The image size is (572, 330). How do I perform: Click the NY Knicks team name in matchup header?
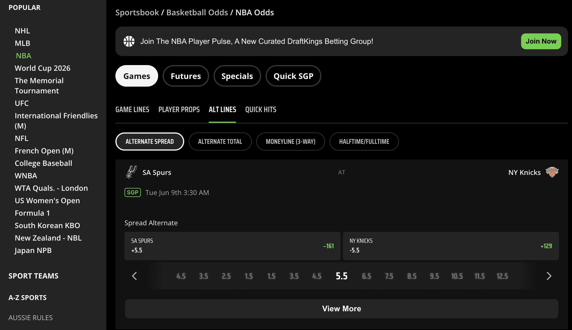click(x=524, y=172)
